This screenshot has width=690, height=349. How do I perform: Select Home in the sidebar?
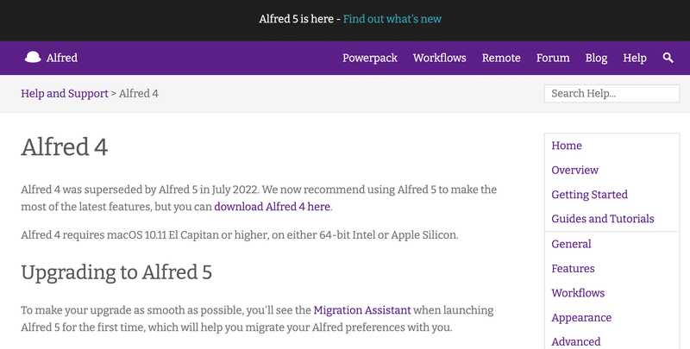pos(567,146)
